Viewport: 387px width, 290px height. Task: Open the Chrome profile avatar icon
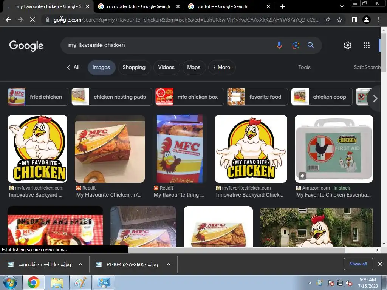[x=367, y=20]
